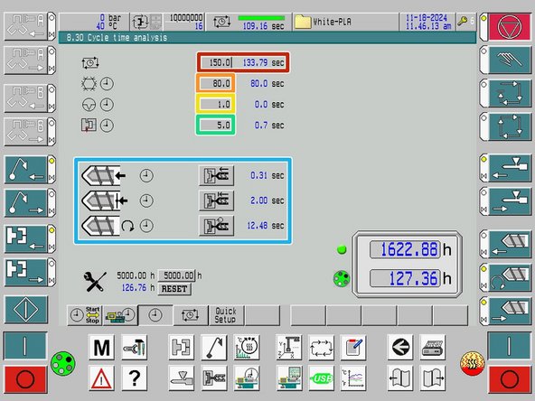Open the screw settings icon in bottom bar
This screenshot has height=401, width=535.
pos(214,378)
